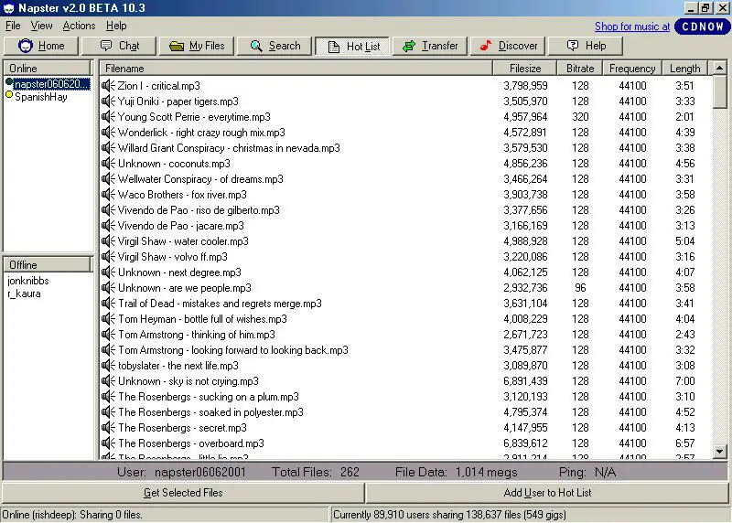This screenshot has width=732, height=523.
Task: Click speaker icon beside Trail of Dead track
Action: (108, 304)
